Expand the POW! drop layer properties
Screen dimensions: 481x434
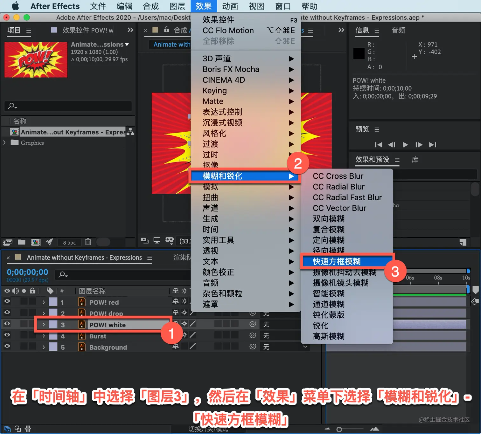[x=44, y=313]
